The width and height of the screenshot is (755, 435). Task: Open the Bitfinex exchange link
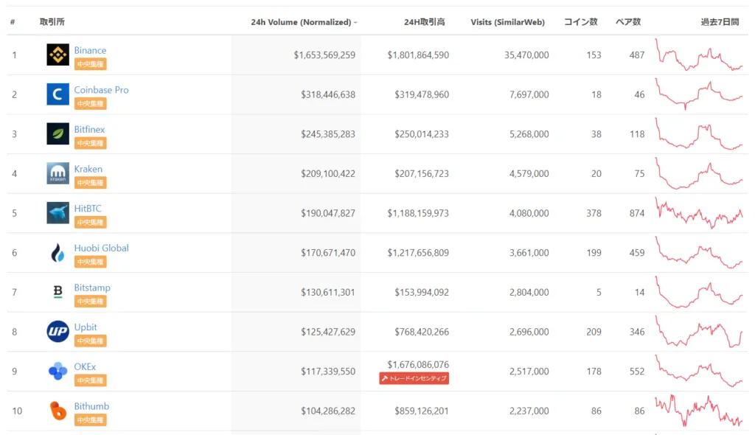[89, 129]
